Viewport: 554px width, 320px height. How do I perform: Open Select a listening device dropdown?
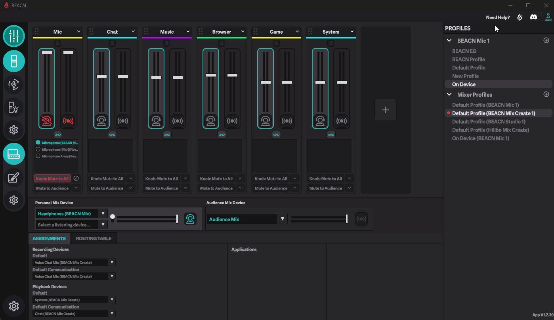[x=71, y=224]
